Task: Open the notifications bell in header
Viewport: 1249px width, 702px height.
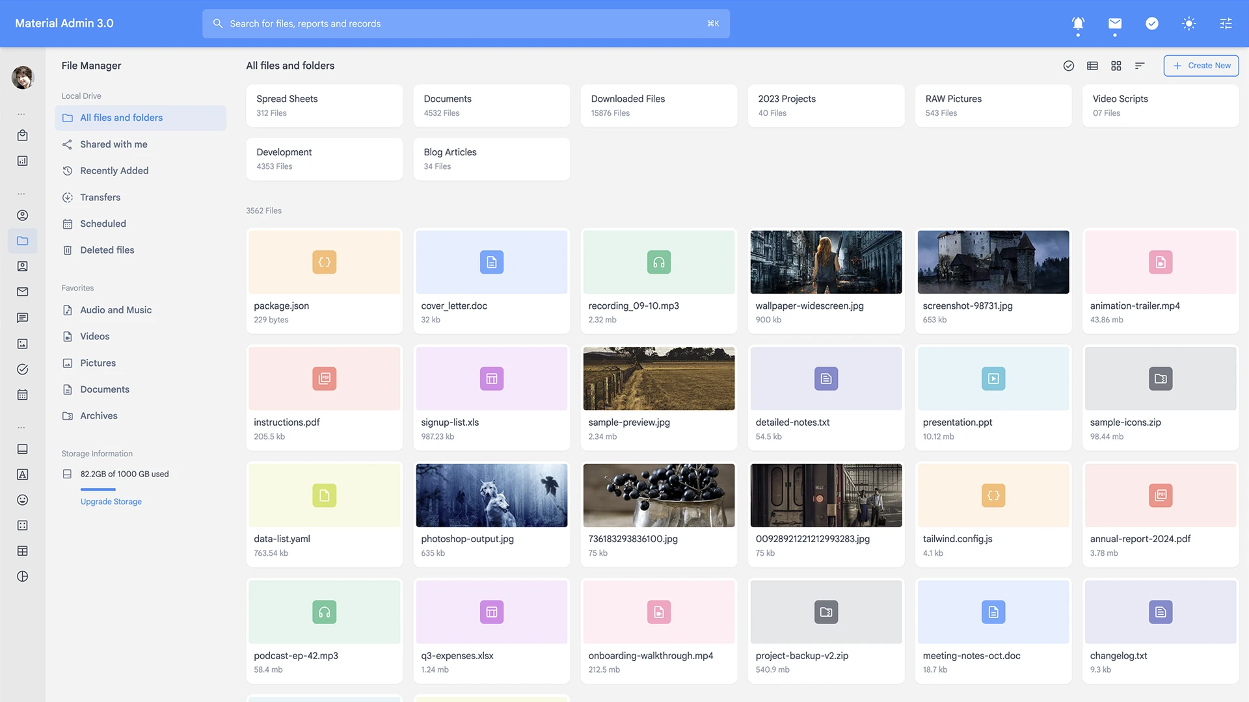Action: click(1078, 23)
